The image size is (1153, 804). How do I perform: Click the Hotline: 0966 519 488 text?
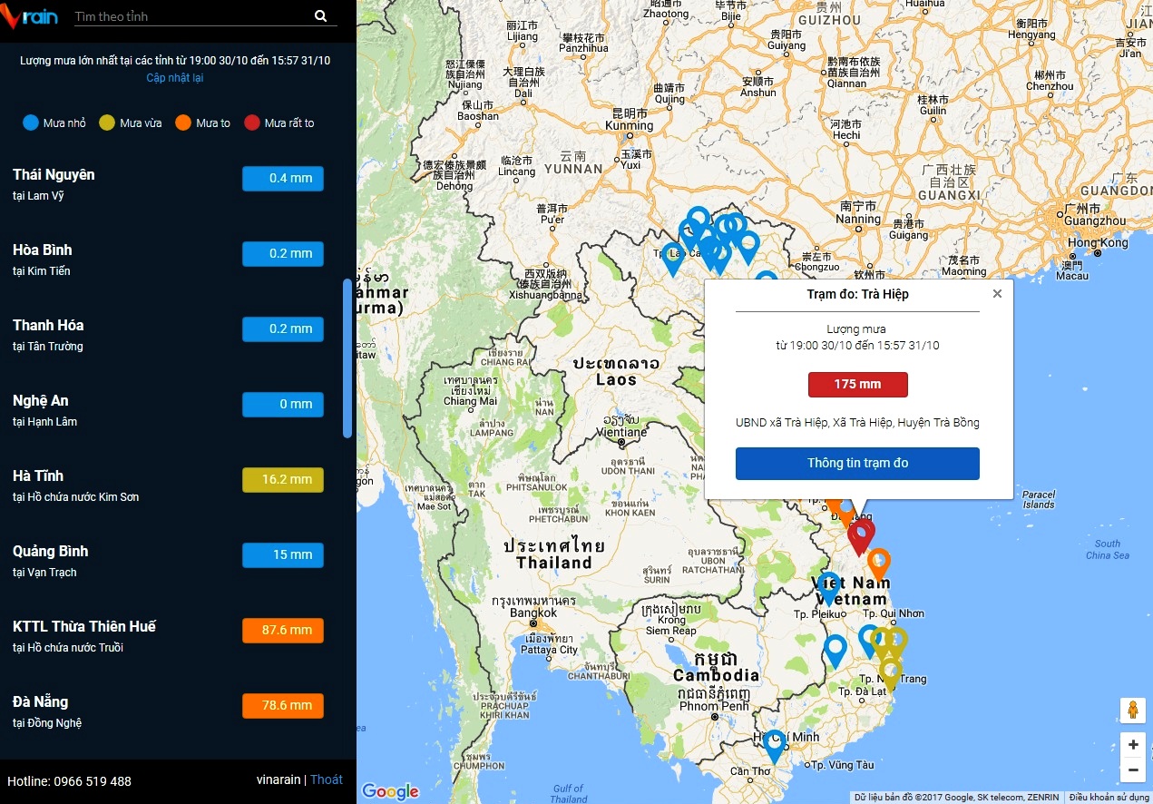[x=69, y=781]
